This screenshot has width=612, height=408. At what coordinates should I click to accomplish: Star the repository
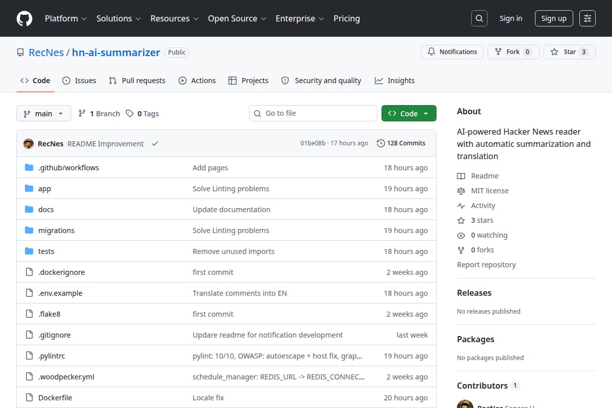point(570,52)
